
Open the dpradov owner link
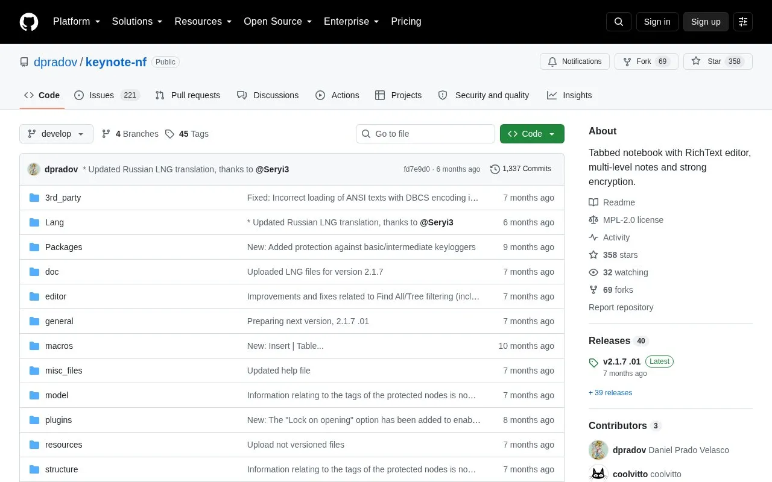(x=55, y=62)
